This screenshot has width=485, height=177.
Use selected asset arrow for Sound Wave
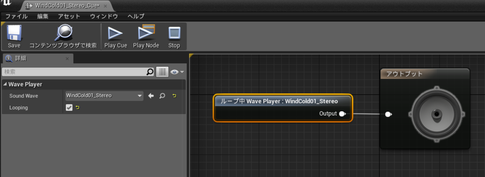151,96
